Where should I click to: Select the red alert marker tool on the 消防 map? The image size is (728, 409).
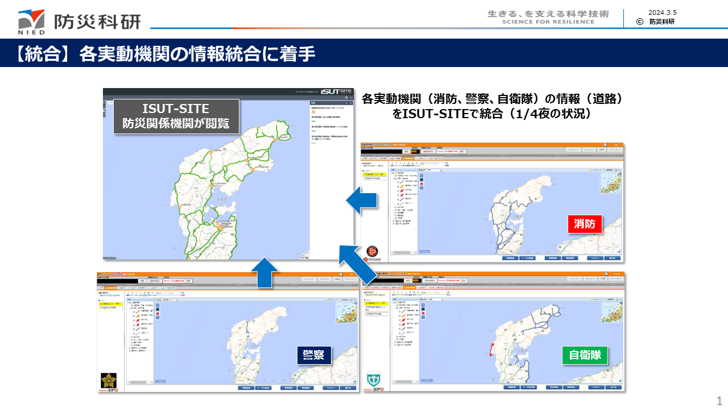pos(421,184)
